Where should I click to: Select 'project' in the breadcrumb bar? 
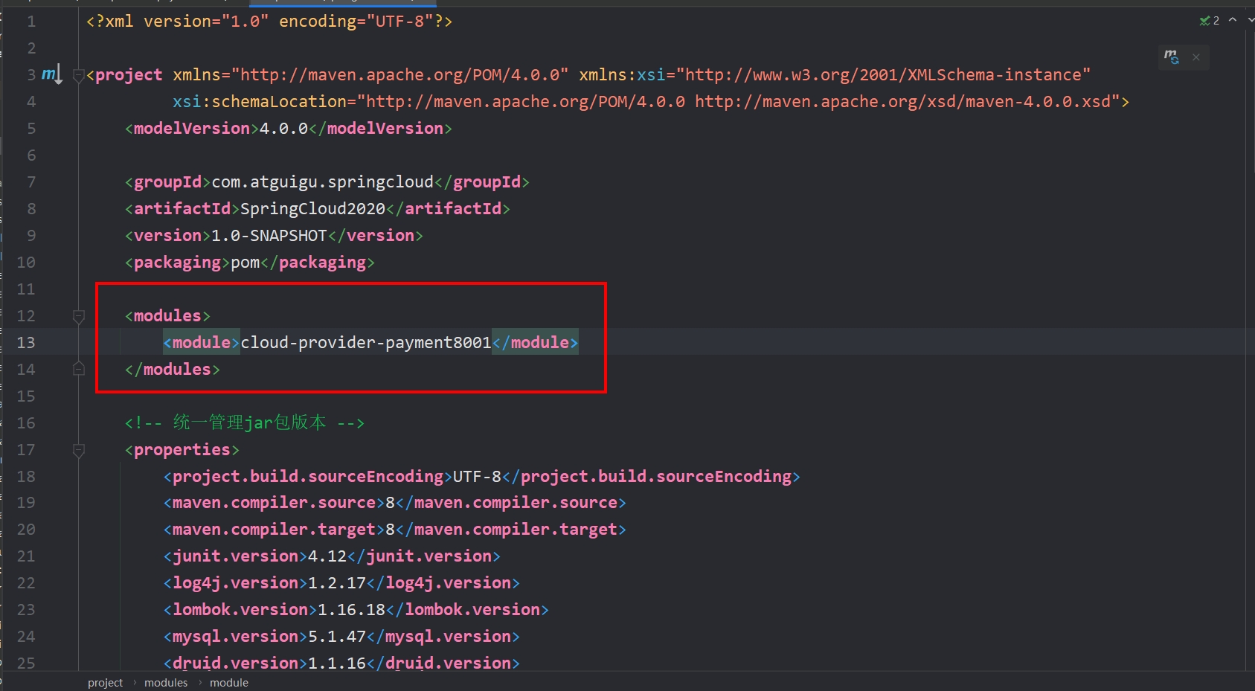click(105, 683)
